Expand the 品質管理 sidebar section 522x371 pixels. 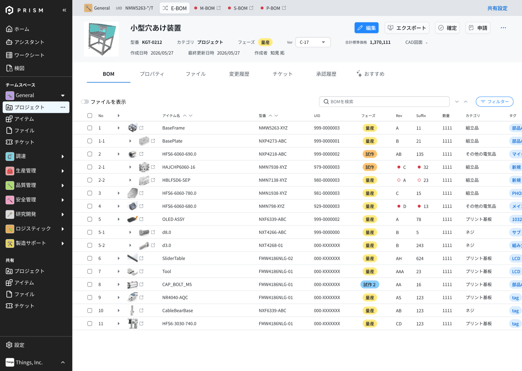pos(63,185)
